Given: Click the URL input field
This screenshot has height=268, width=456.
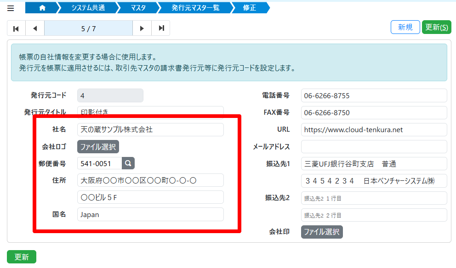Looking at the screenshot, I should coord(374,130).
